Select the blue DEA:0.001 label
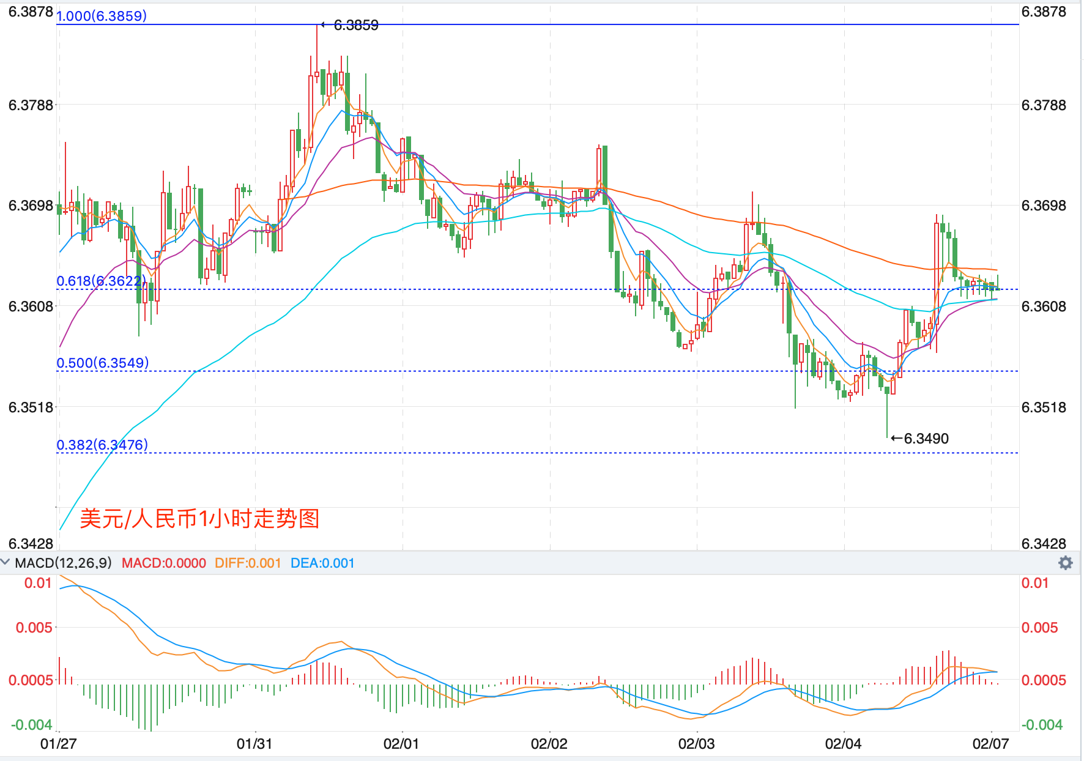 322,563
